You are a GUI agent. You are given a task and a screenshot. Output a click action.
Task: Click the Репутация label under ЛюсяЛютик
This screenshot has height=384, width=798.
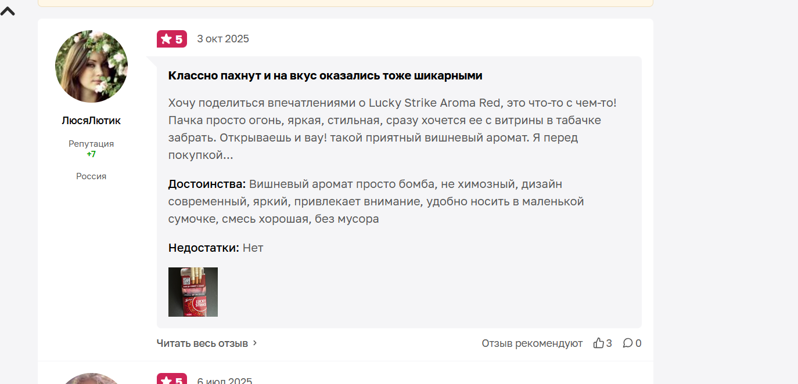tap(91, 143)
